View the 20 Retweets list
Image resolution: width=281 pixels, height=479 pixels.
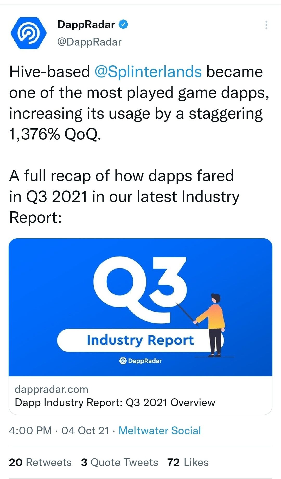click(x=40, y=462)
